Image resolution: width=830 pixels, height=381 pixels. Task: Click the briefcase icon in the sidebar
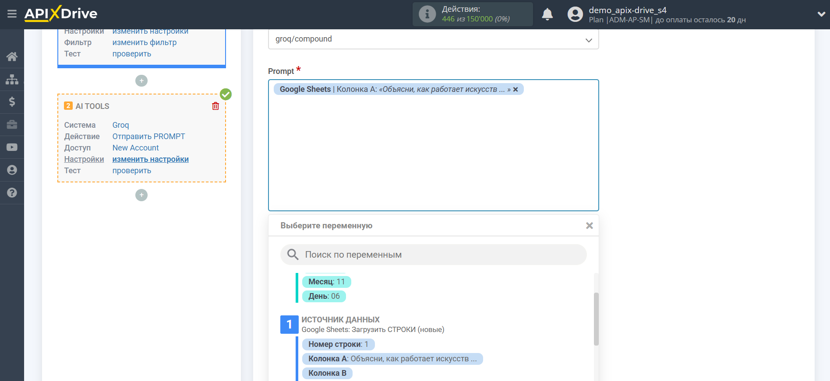coord(12,125)
